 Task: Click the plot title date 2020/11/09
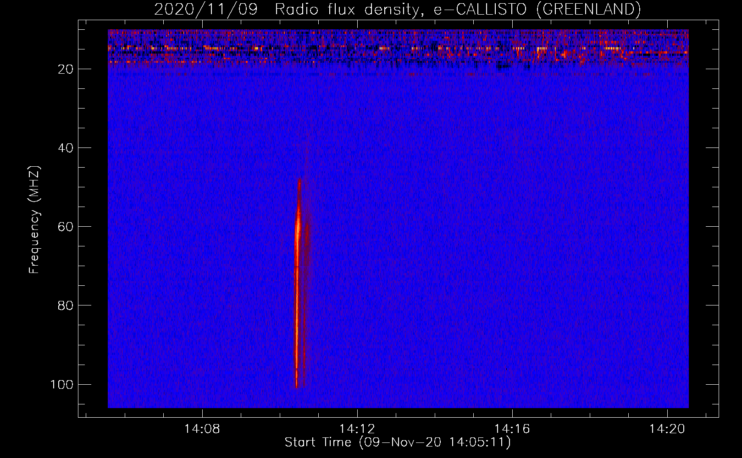[x=206, y=9]
